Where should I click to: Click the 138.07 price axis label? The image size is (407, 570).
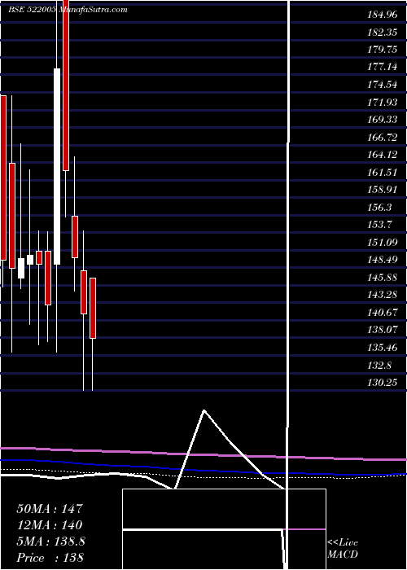tap(383, 330)
